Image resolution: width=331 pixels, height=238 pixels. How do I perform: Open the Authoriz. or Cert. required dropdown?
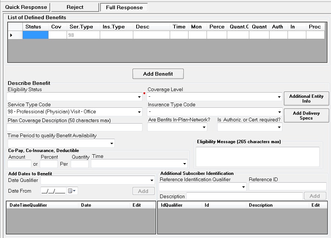pyautogui.click(x=279, y=127)
